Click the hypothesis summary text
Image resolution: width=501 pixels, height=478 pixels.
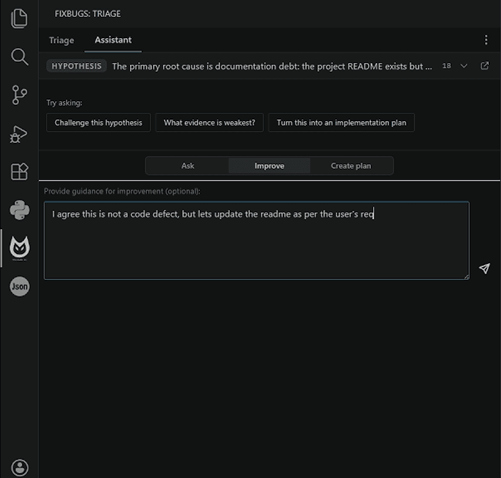point(271,66)
